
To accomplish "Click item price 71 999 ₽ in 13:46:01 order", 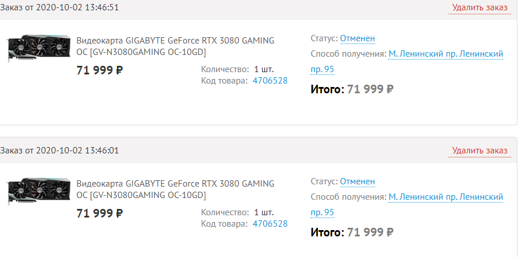I will pos(100,213).
